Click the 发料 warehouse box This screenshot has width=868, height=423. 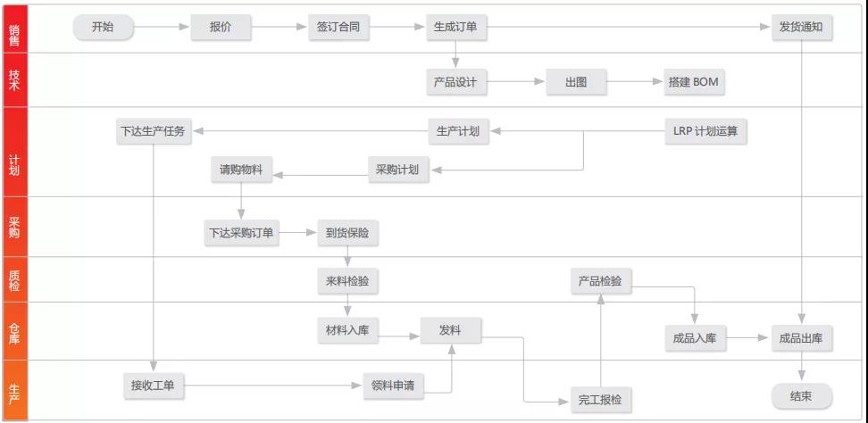[451, 331]
